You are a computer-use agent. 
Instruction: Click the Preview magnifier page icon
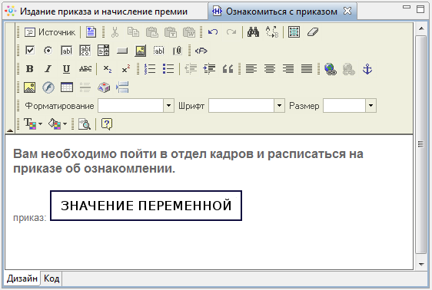pyautogui.click(x=85, y=124)
